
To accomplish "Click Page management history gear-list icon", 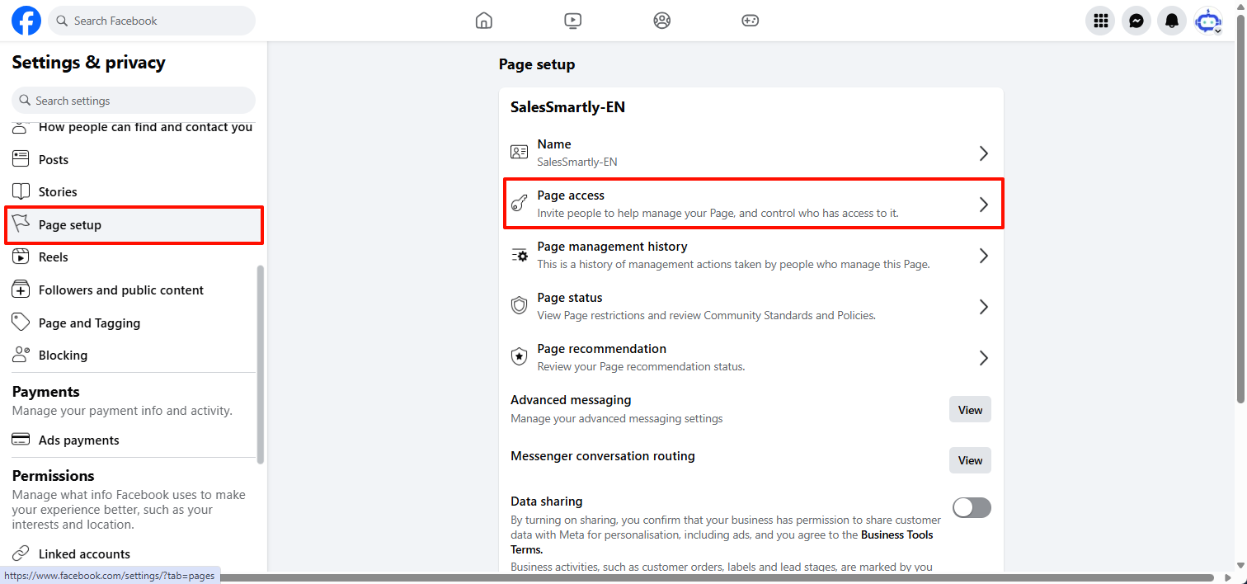I will tap(520, 255).
